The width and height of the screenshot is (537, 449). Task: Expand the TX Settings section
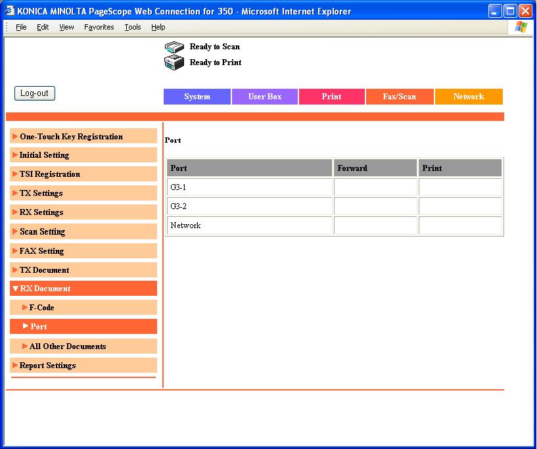coord(41,193)
